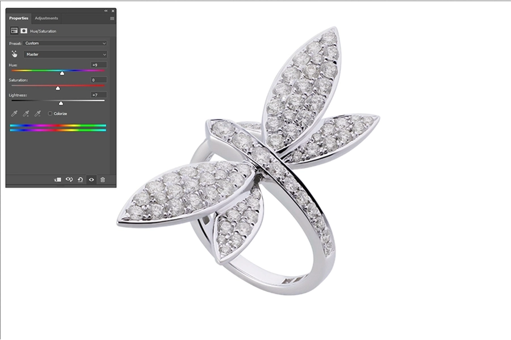Viewport: 511px width, 340px height.
Task: Switch to the Adjustments tab
Action: [46, 18]
